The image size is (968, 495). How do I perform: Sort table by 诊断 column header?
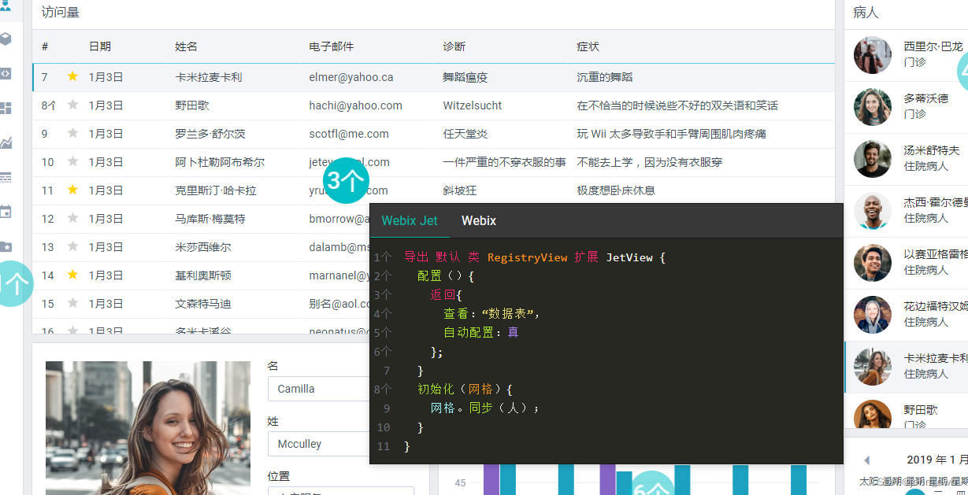(454, 46)
